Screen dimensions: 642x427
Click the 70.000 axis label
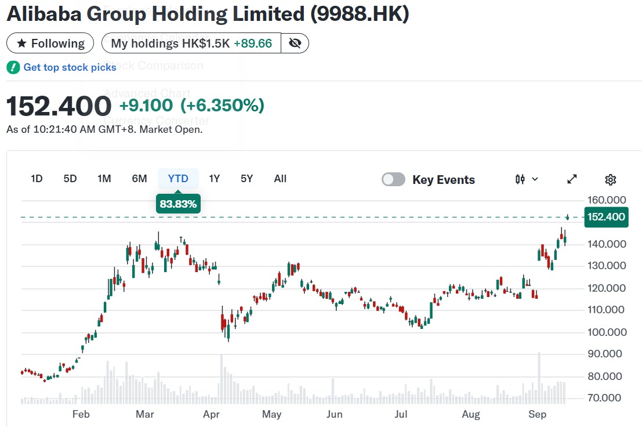604,397
